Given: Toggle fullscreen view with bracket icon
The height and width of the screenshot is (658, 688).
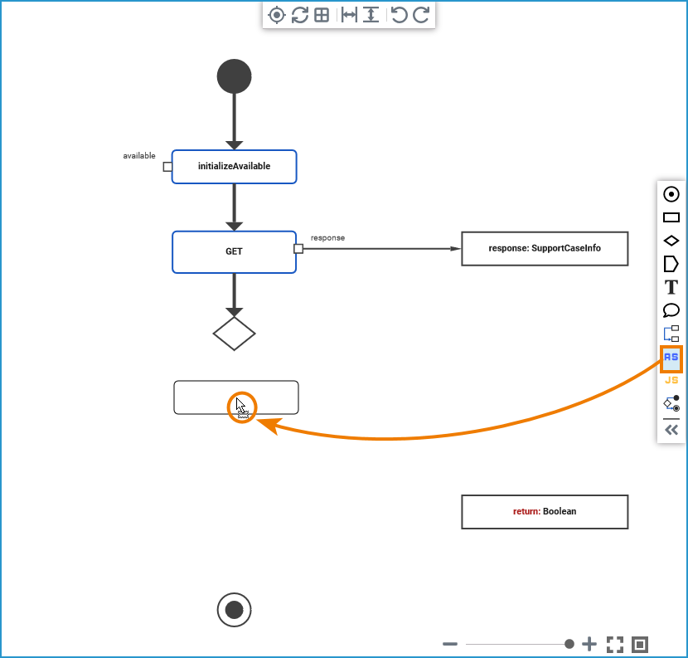Looking at the screenshot, I should 615,645.
